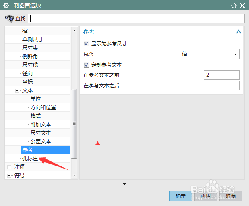249x206 pixels.
Task: Collapse the 参考 section with chevron
Action: 238,31
